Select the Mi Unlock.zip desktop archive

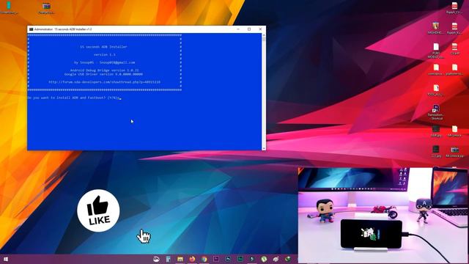coord(454,152)
